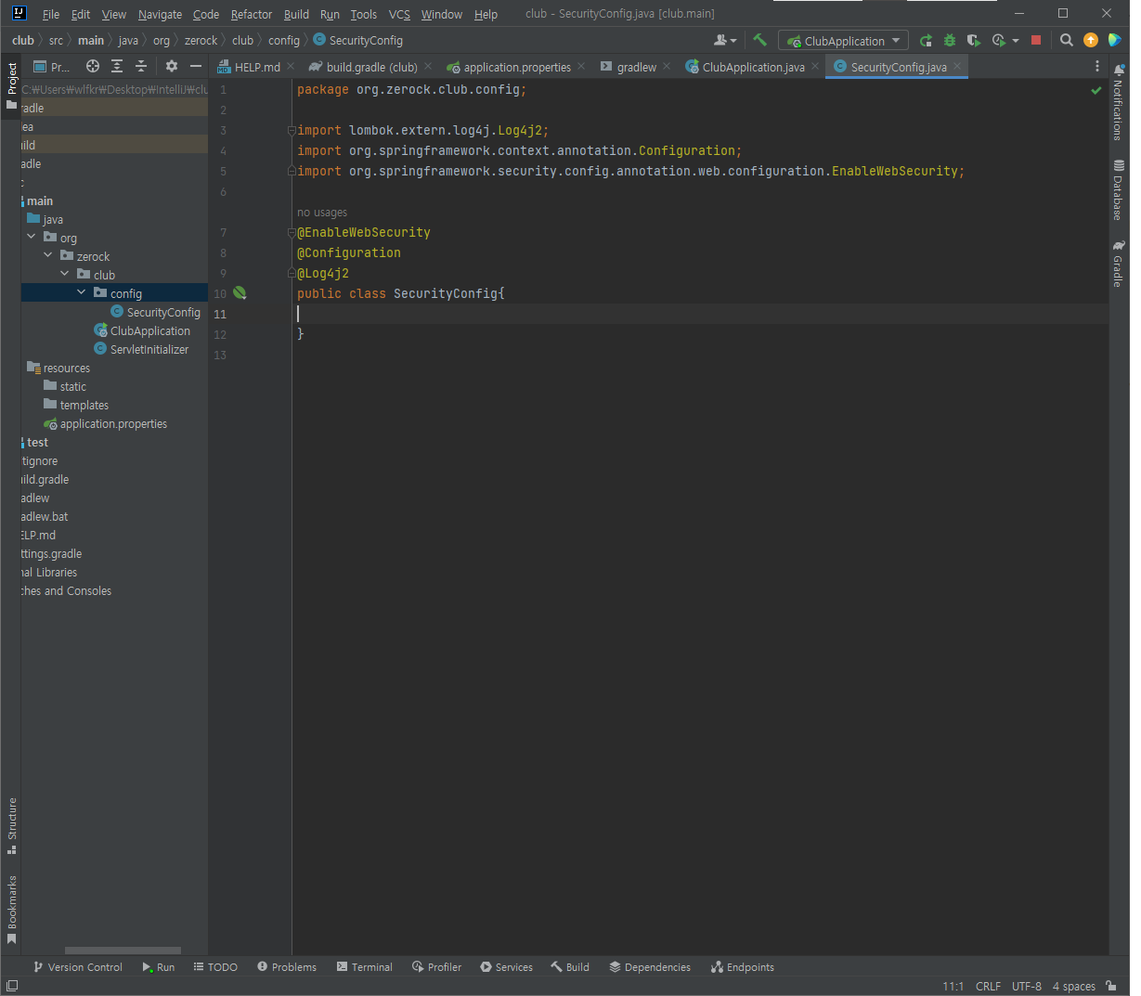This screenshot has height=996, width=1141.
Task: Open the Notifications side panel
Action: (1118, 103)
